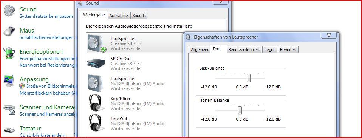Click the Wird verwendet text under Line Out
The width and height of the screenshot is (362, 138).
click(126, 129)
